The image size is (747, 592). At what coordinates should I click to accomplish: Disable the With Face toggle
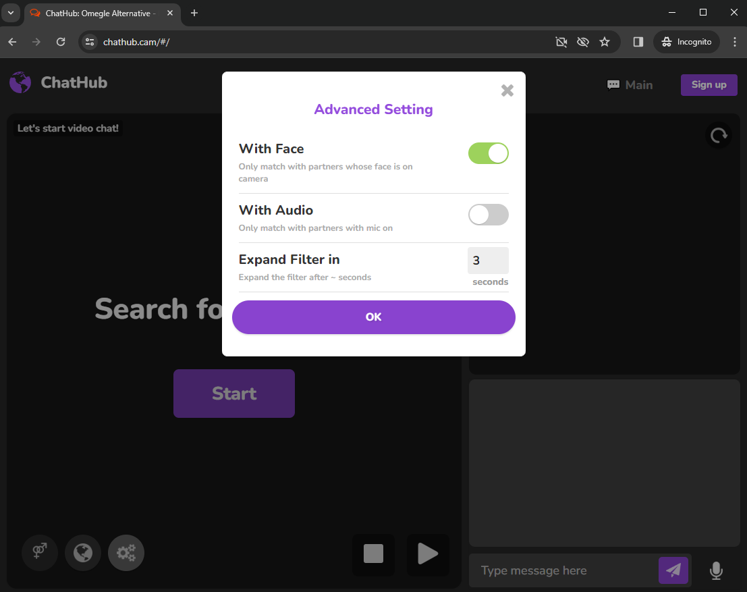[x=488, y=153]
